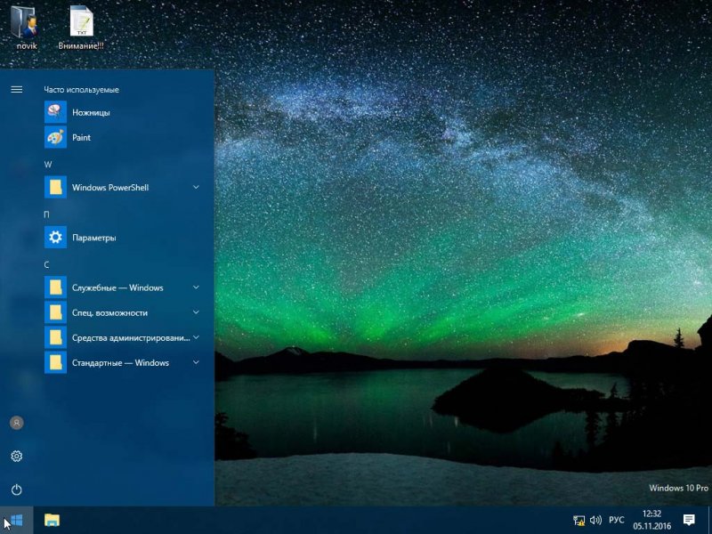The height and width of the screenshot is (534, 712).
Task: Click the network status tray icon
Action: coord(578,521)
